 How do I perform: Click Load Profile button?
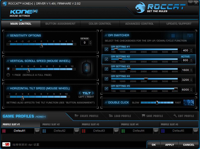(x=120, y=116)
